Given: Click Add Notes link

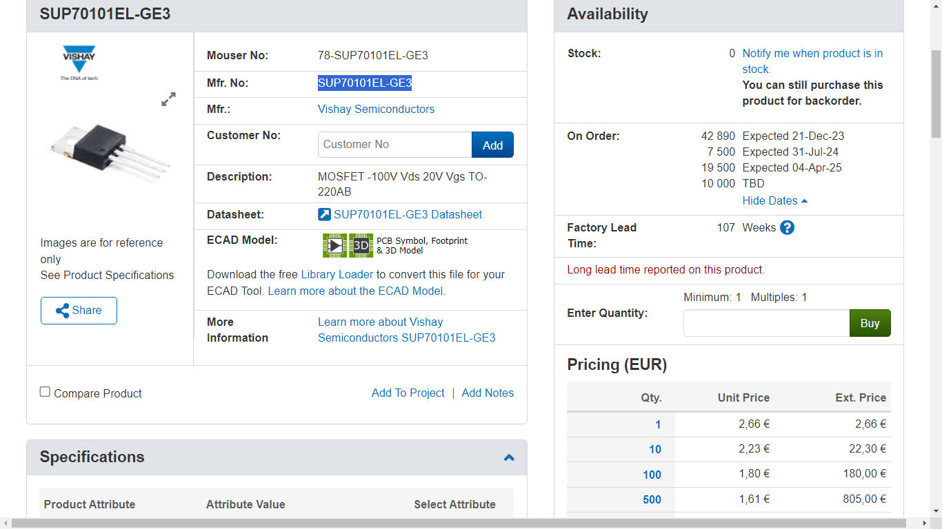Looking at the screenshot, I should (x=488, y=393).
